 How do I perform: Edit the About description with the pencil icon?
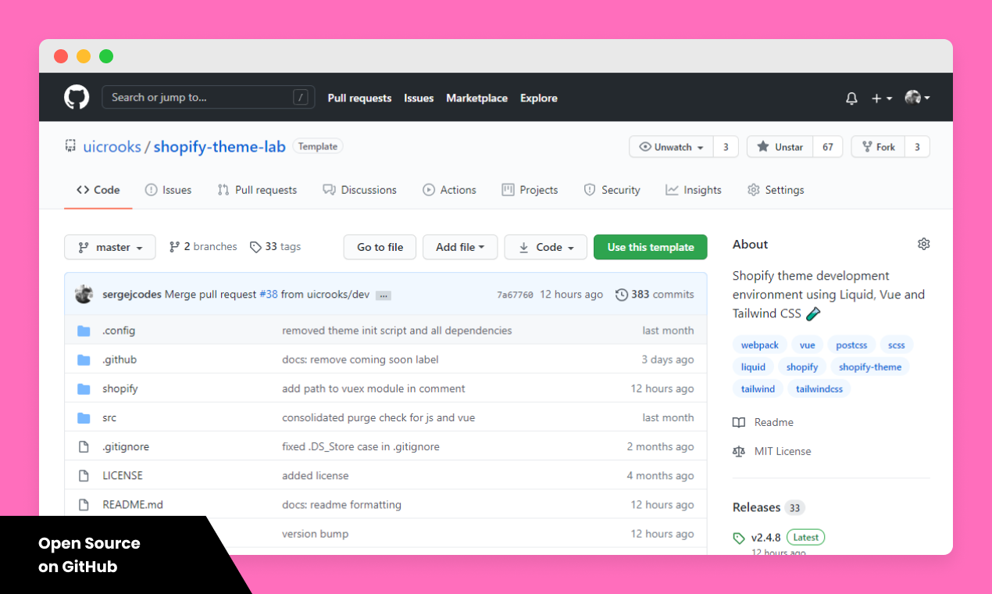point(813,313)
